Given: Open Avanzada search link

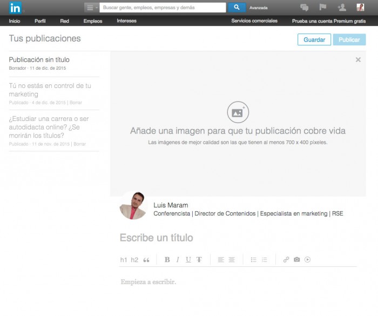Looking at the screenshot, I should 259,8.
